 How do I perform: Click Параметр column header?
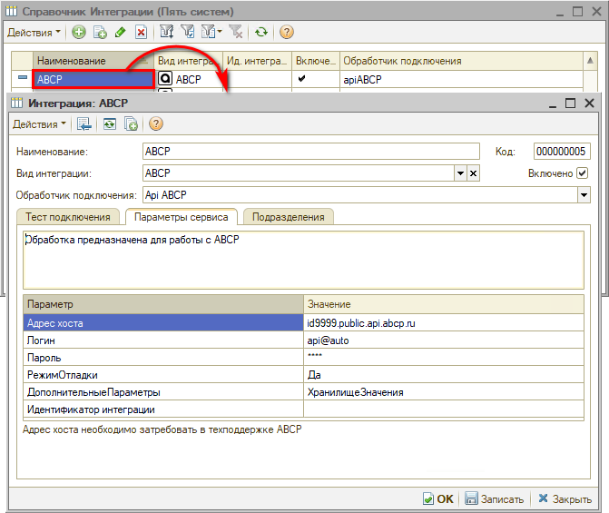point(163,304)
